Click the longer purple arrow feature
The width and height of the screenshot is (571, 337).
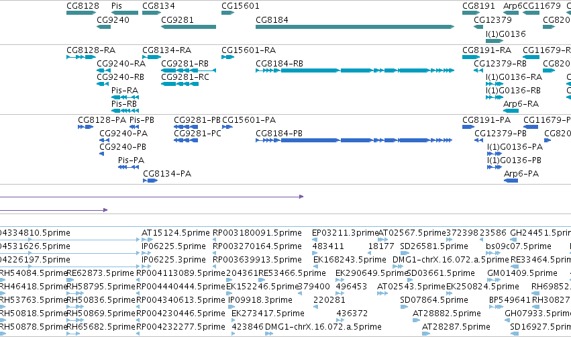(x=152, y=197)
